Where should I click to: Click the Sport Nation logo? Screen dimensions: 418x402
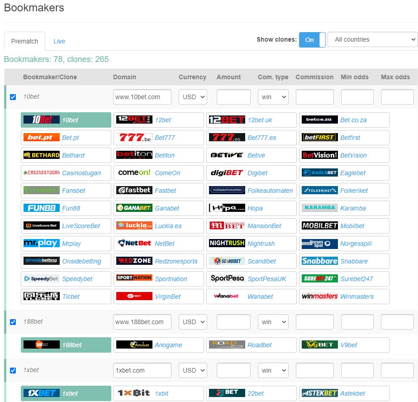(134, 278)
